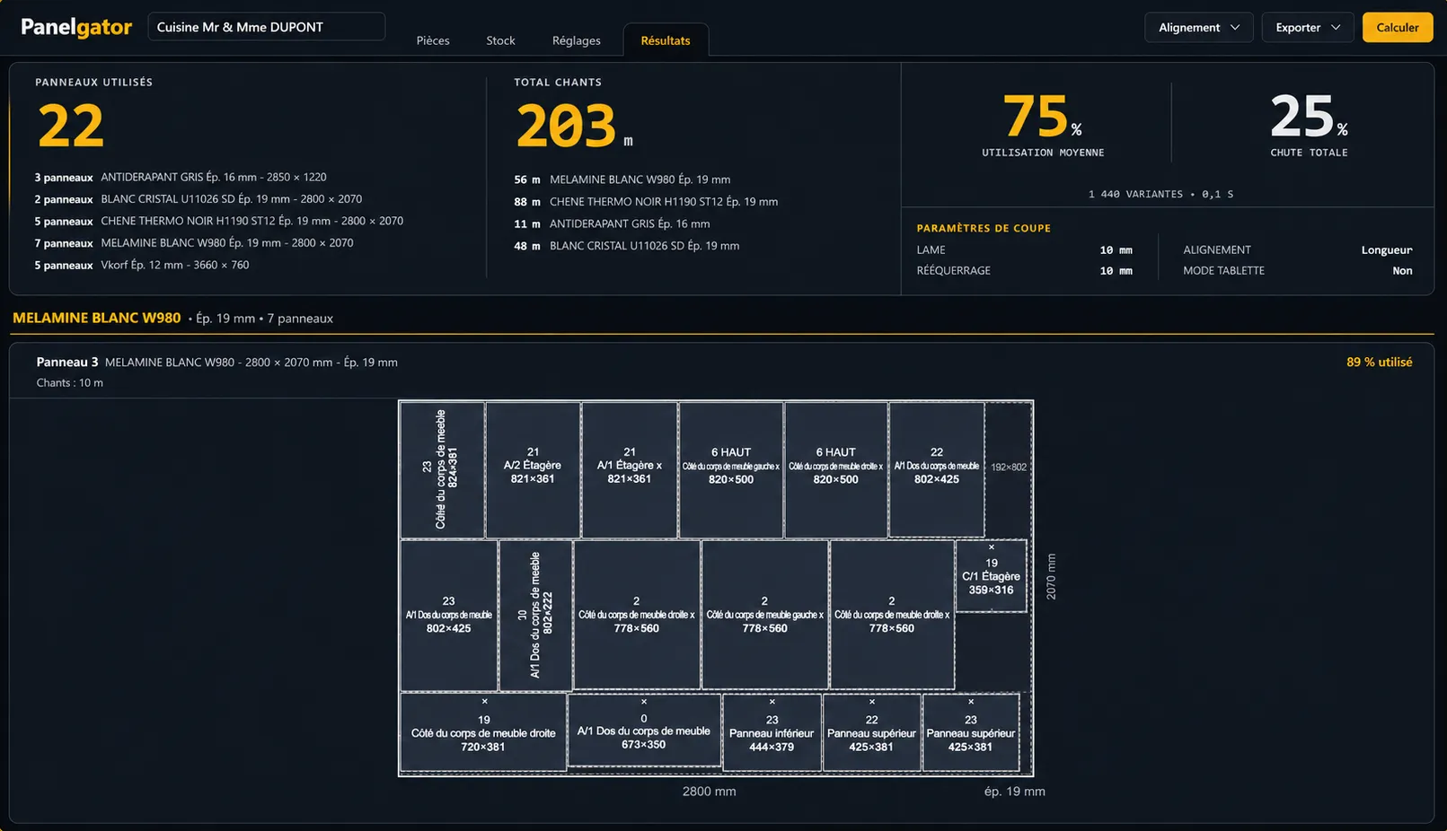Click the Calculer button
This screenshot has width=1447, height=831.
[1397, 27]
